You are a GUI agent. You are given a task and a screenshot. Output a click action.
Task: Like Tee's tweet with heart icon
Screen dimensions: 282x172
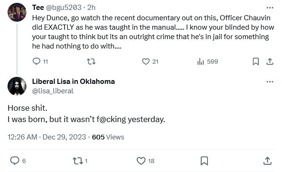pyautogui.click(x=146, y=61)
